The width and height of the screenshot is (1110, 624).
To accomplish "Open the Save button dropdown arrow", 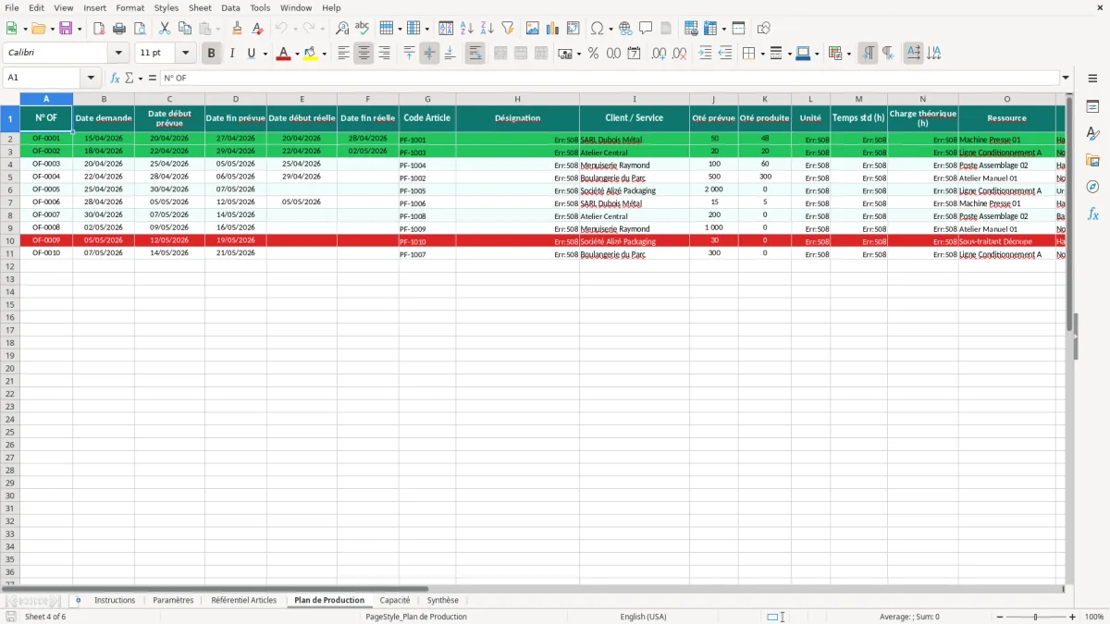I will 79,29.
